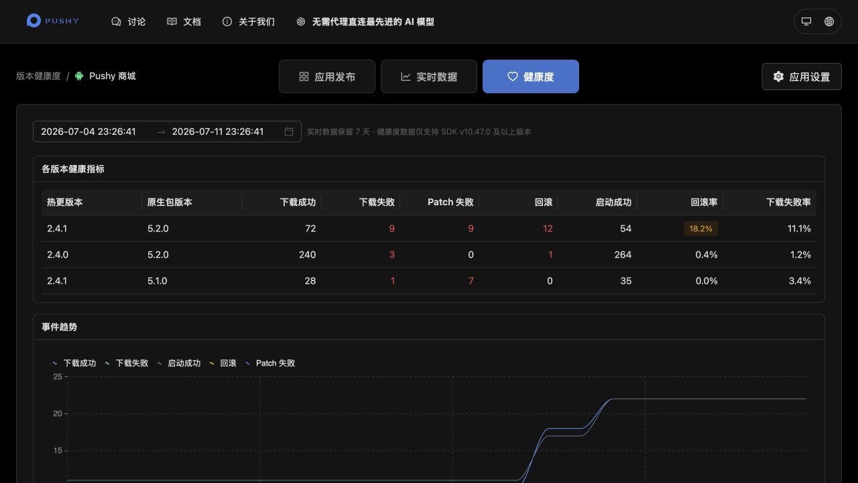Toggle 下载成功 legend series

click(x=74, y=363)
